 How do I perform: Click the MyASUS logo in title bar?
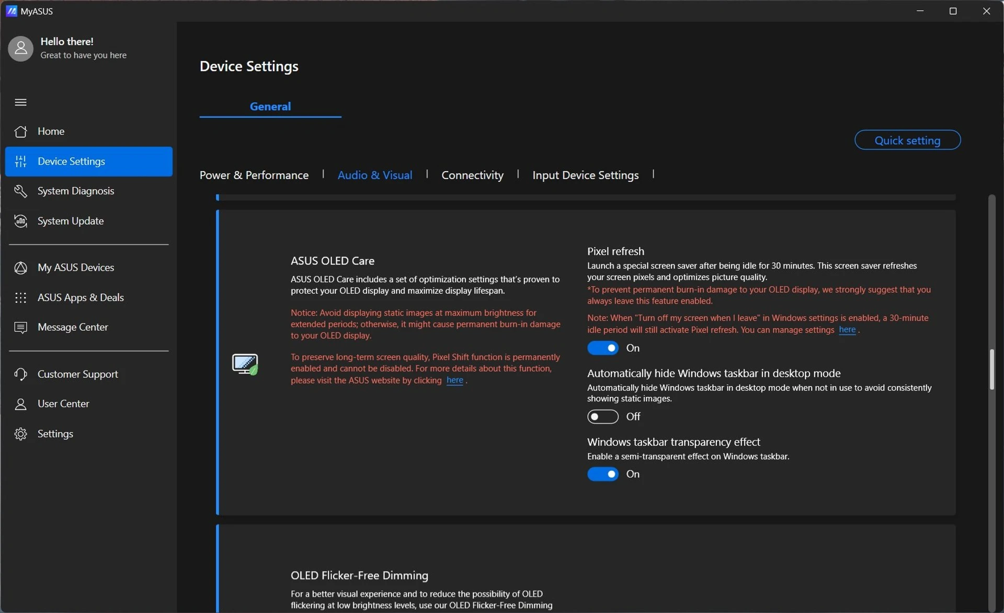coord(11,11)
